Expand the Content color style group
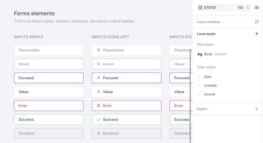Image resolution: width=263 pixels, height=143 pixels. [200, 86]
